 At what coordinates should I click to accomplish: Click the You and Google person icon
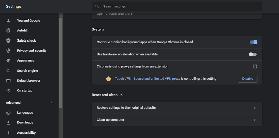pyautogui.click(x=9, y=21)
